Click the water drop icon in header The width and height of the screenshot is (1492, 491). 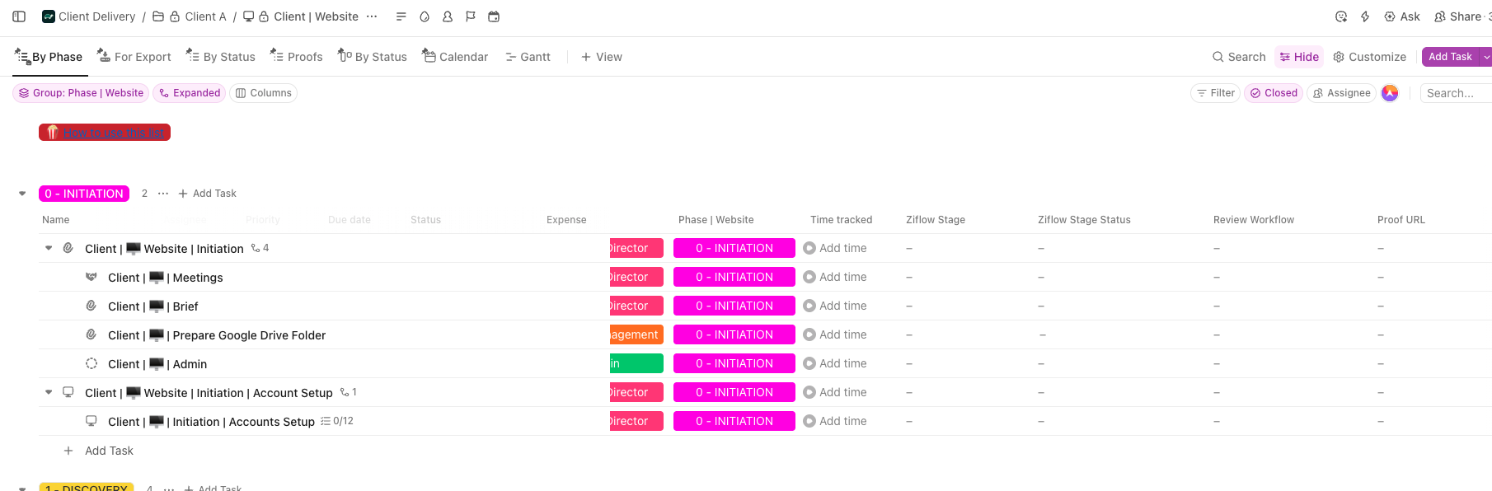click(425, 16)
